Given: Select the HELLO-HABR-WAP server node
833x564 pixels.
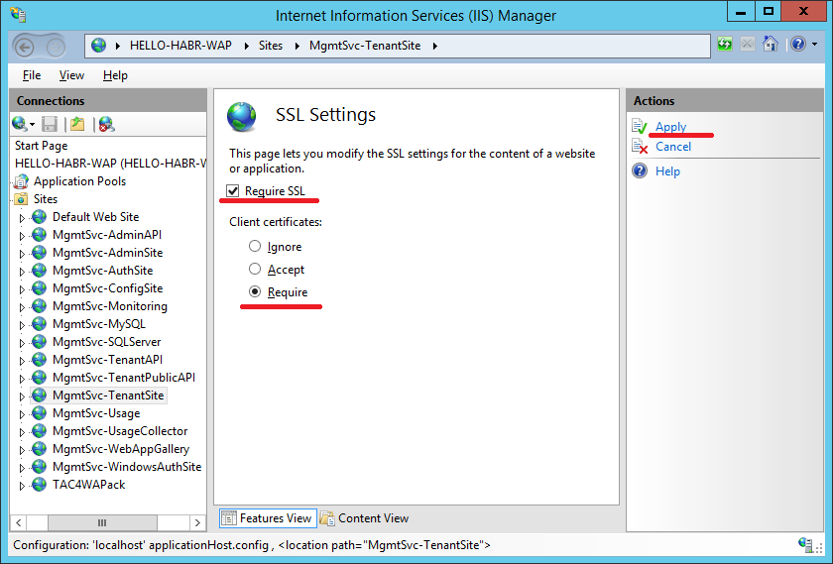Looking at the screenshot, I should pos(110,163).
